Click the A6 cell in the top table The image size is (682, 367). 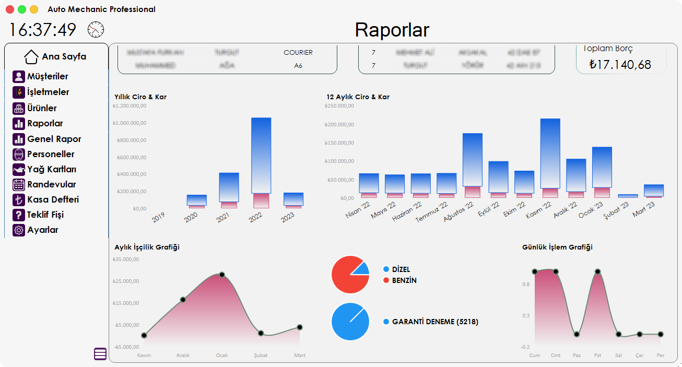coord(298,66)
